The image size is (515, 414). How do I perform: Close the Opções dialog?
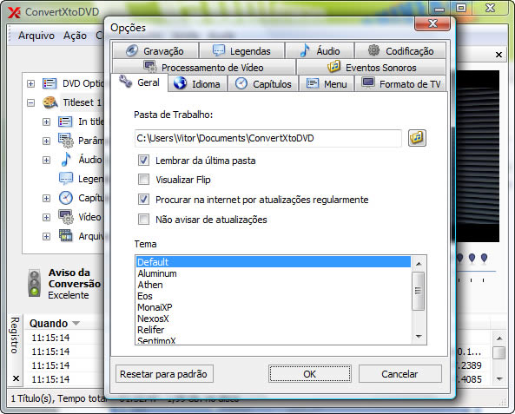tap(432, 23)
